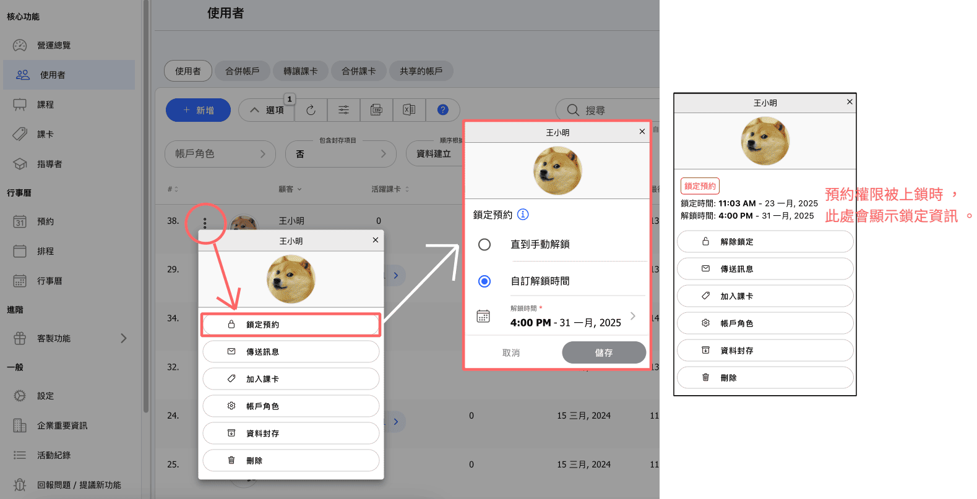Select the 自訂解鎖時間 radio option
The image size is (977, 499).
pos(484,281)
